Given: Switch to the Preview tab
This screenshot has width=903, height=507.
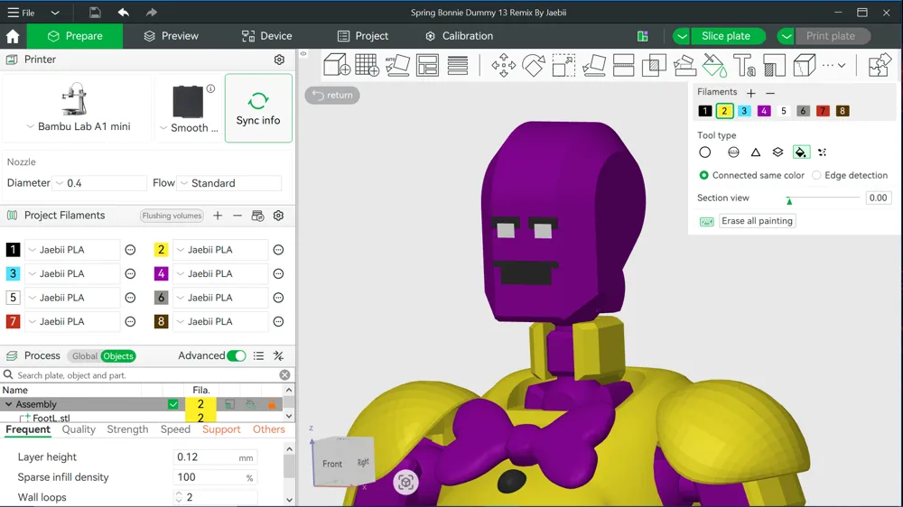Looking at the screenshot, I should [171, 36].
